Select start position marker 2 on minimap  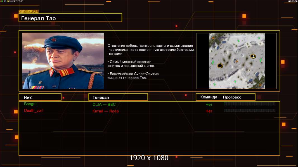pos(253,56)
